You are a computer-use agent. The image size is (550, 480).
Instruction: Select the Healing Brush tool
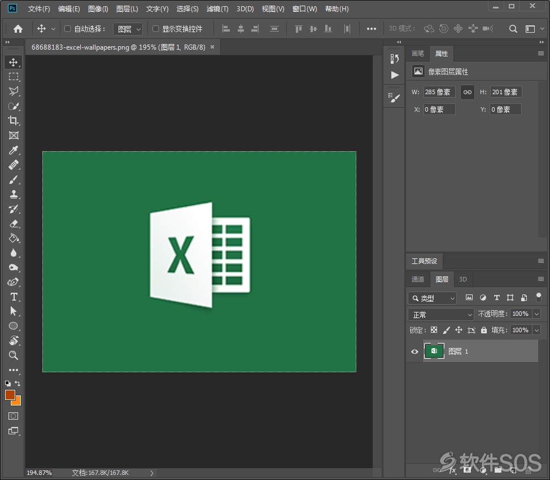tap(14, 165)
